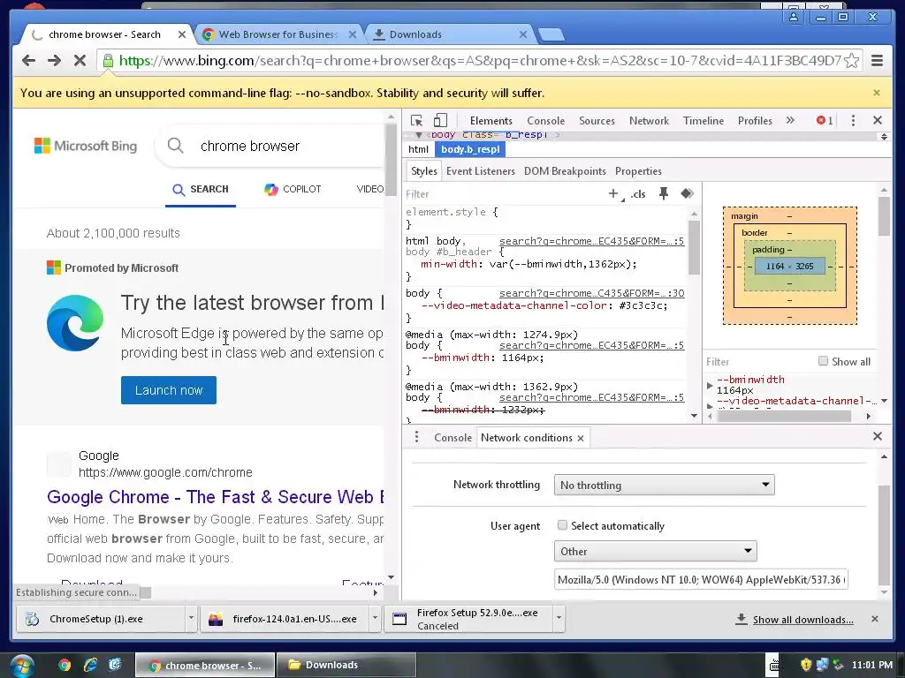Screen dimensions: 905x678
Task: Select the body.b_respl breadcrumb
Action: tap(470, 149)
